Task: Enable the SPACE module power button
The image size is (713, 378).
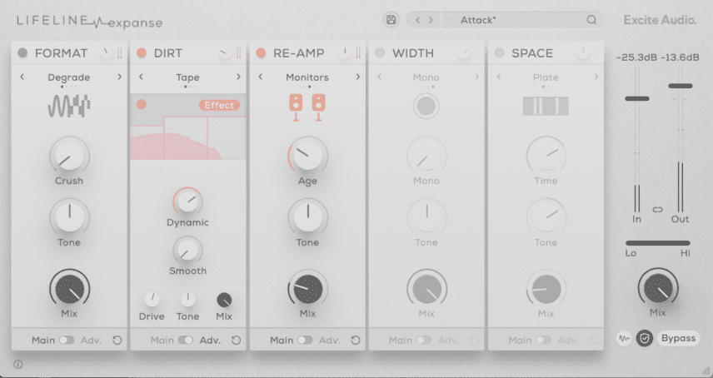Action: pyautogui.click(x=499, y=52)
